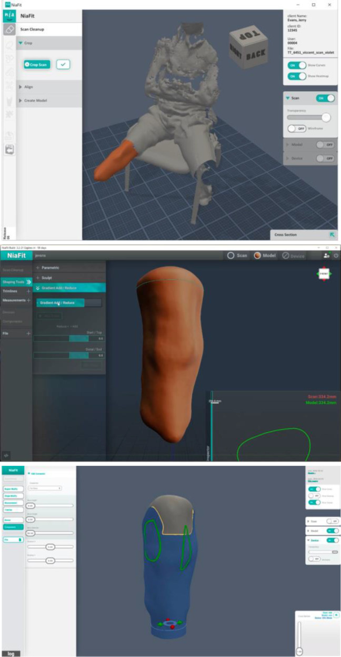Image resolution: width=341 pixels, height=657 pixels.
Task: Click the Trimlines plus icon in dark window
Action: coord(28,291)
